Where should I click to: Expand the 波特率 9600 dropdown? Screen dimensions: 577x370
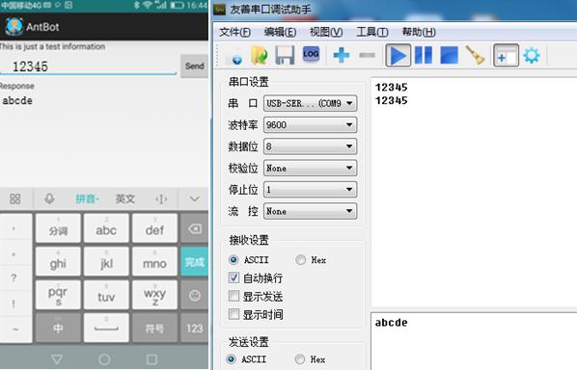(311, 125)
